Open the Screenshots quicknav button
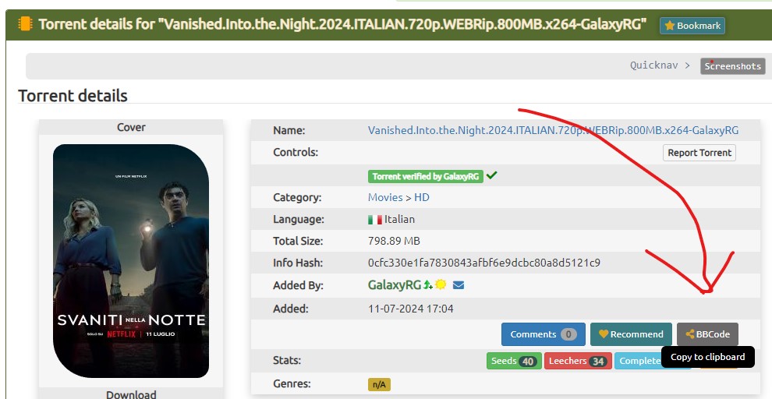Screen dimensions: 772x399 tap(732, 66)
